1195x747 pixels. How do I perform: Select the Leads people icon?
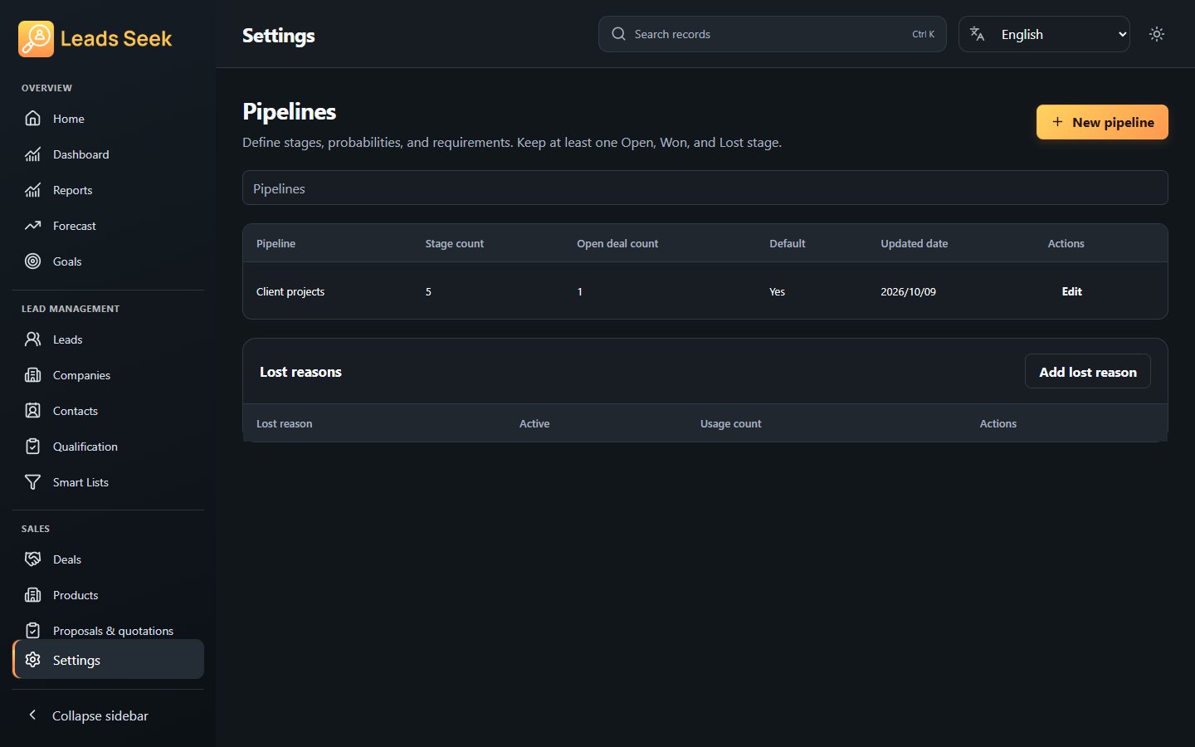click(x=32, y=339)
